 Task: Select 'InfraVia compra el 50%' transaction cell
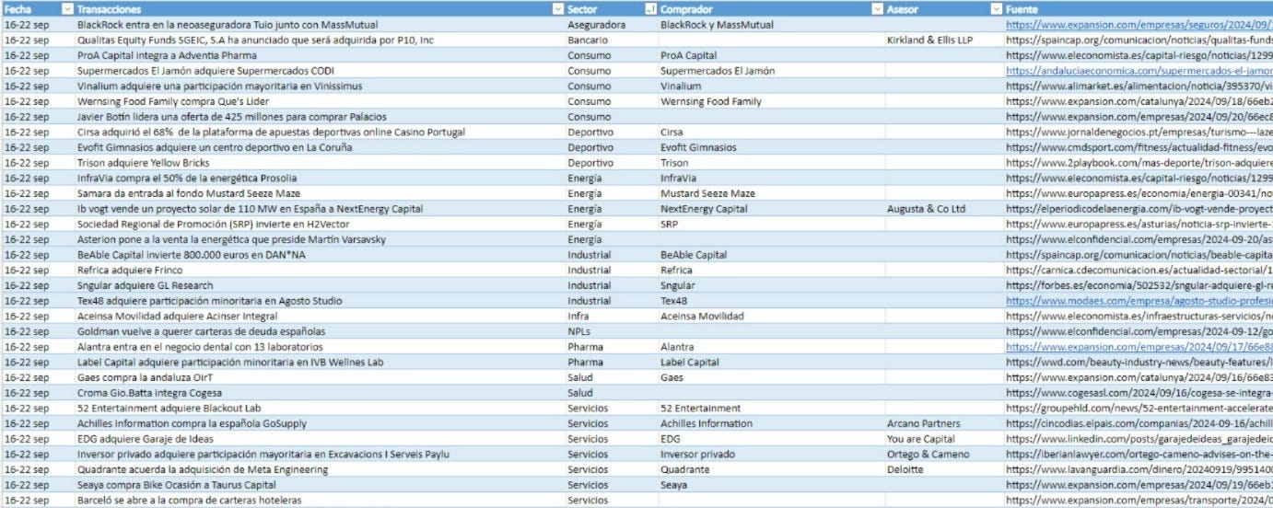click(320, 179)
